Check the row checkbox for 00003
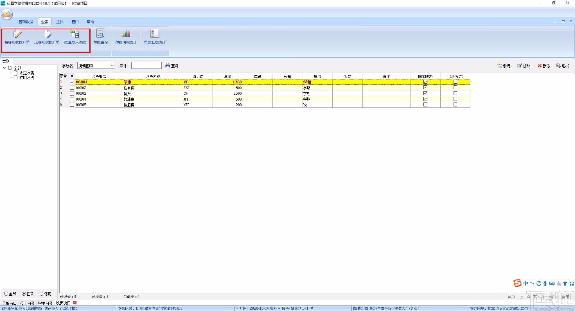Screen dimensions: 575x311 [x=72, y=93]
